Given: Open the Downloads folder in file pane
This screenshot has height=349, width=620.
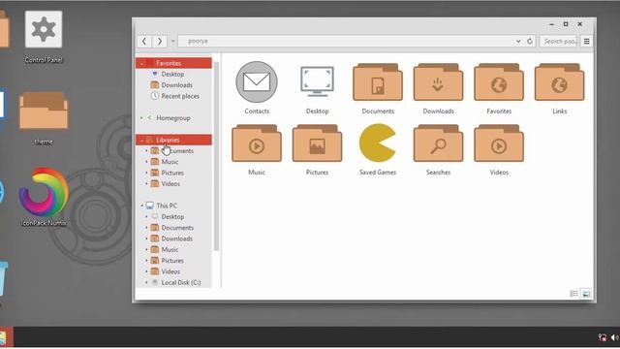Looking at the screenshot, I should (438, 81).
